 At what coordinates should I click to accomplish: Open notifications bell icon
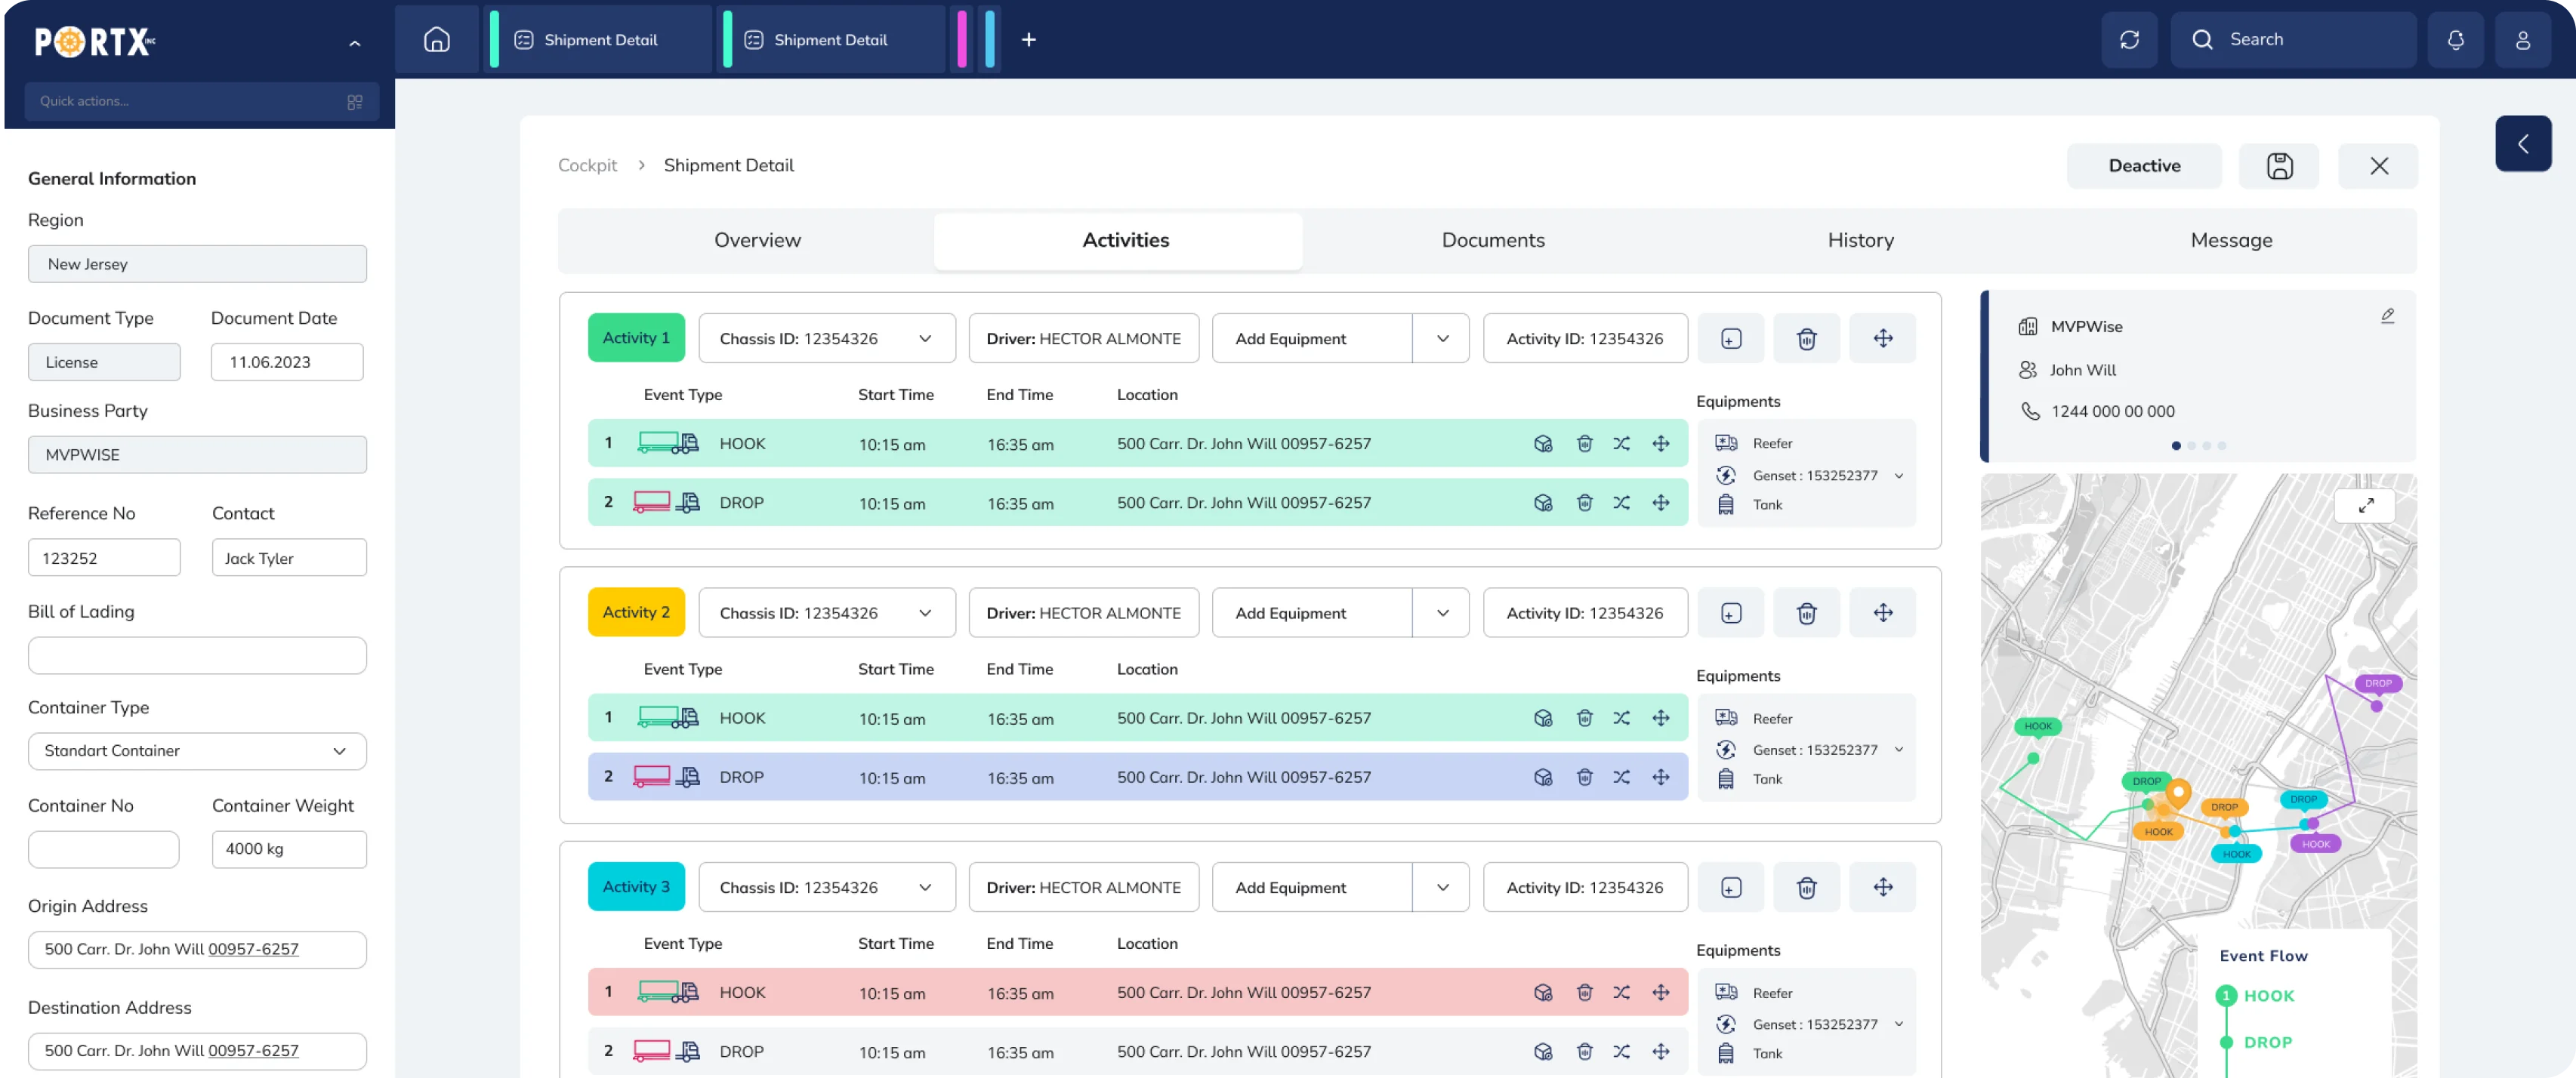coord(2455,39)
